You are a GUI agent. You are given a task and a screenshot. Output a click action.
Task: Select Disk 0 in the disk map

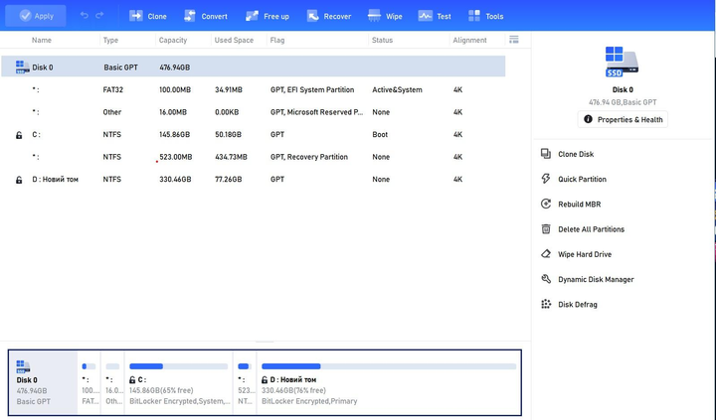[44, 382]
